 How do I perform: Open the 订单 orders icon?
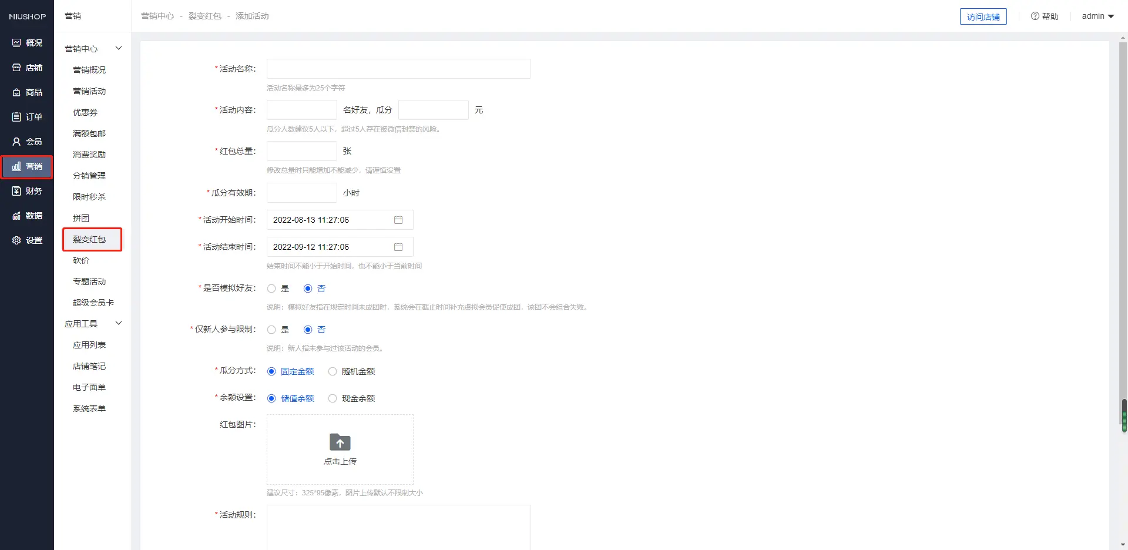pos(16,117)
